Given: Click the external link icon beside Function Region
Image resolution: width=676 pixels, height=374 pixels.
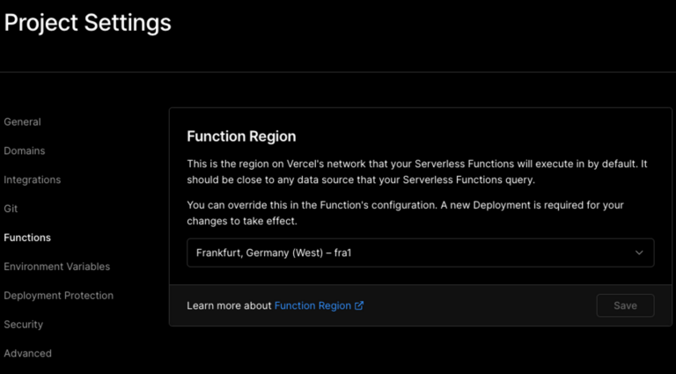Looking at the screenshot, I should pyautogui.click(x=359, y=305).
